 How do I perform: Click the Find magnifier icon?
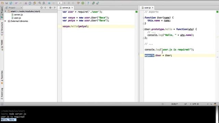40,3
